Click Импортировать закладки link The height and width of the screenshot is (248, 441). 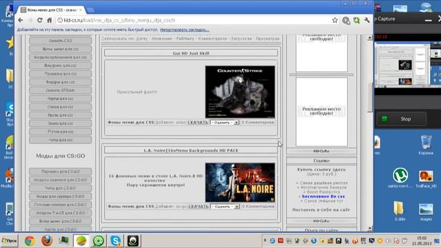pos(185,30)
